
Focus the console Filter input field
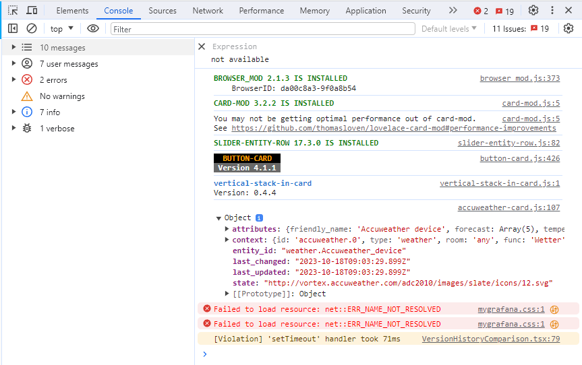point(263,29)
